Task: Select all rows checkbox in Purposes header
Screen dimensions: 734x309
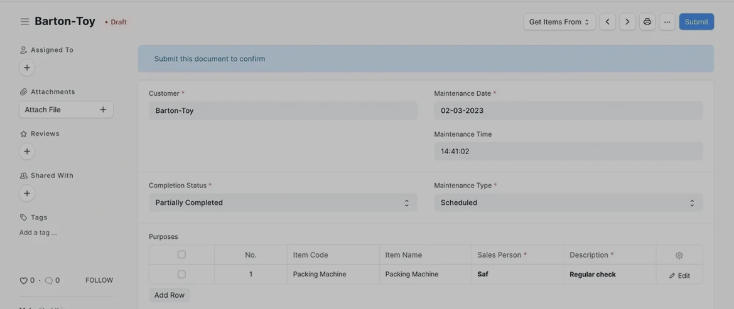Action: (x=181, y=254)
